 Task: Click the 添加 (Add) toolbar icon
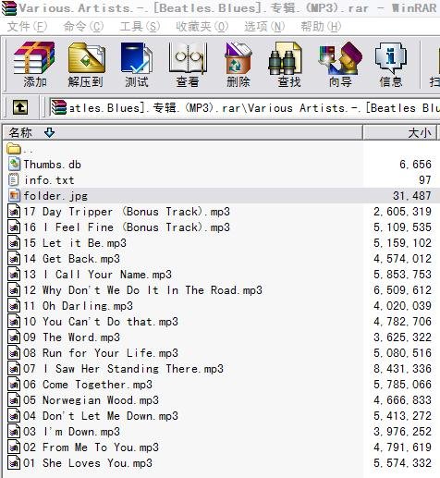(34, 65)
